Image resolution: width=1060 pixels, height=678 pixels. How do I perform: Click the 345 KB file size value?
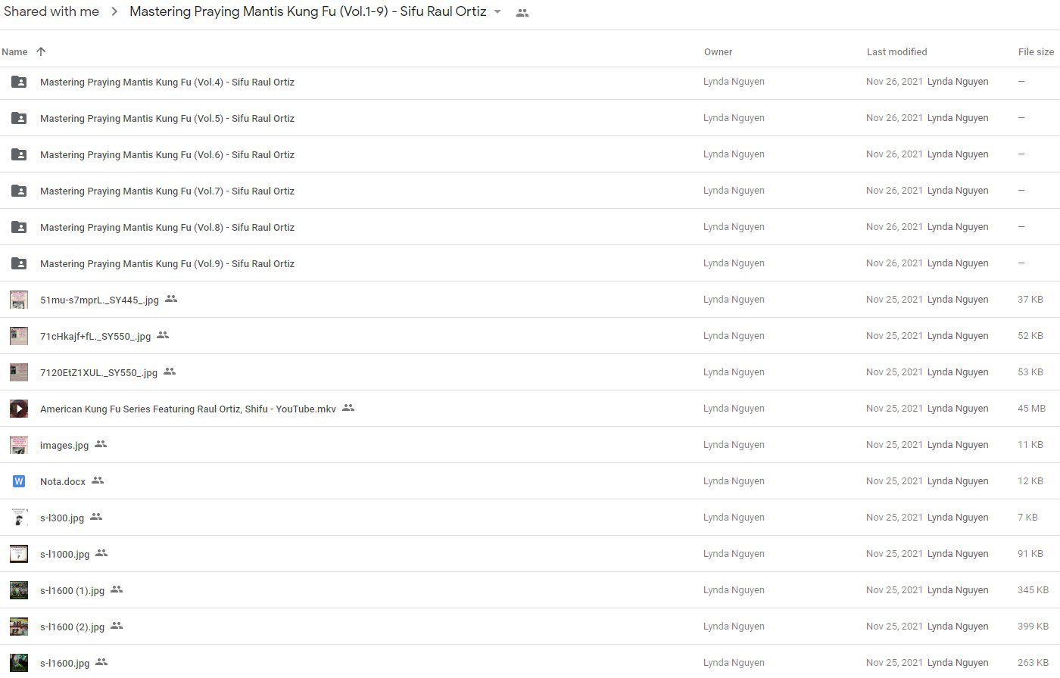[x=1033, y=589]
